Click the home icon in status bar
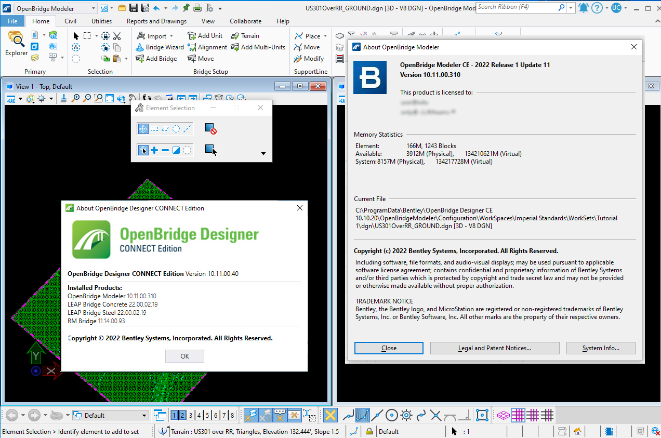 tap(577, 431)
